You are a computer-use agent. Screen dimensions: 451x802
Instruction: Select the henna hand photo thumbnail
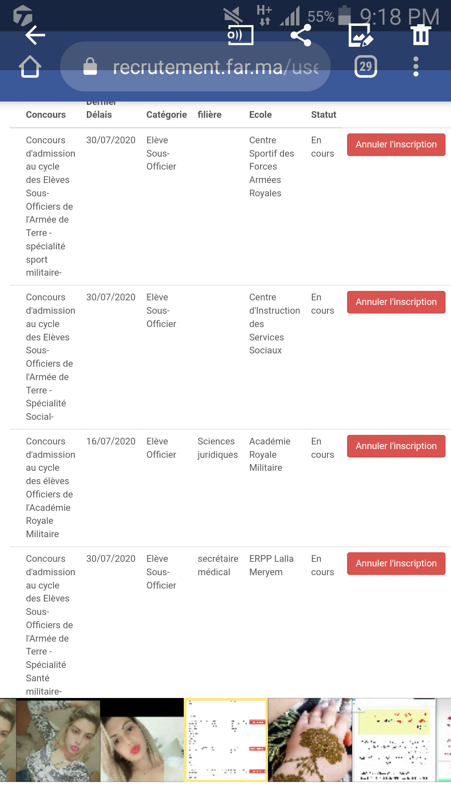[x=310, y=740]
